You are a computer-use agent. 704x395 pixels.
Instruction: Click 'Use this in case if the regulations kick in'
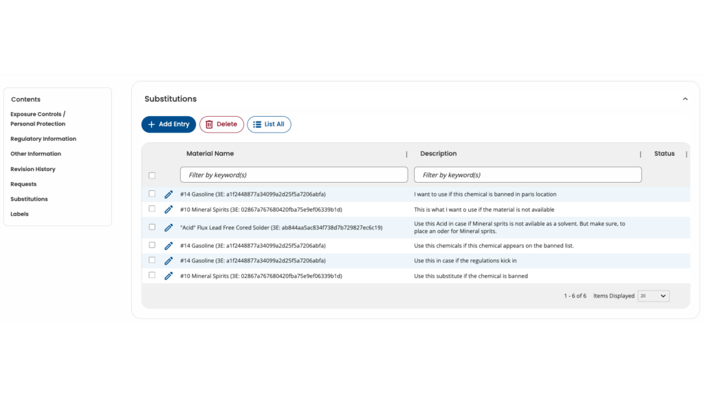(465, 261)
